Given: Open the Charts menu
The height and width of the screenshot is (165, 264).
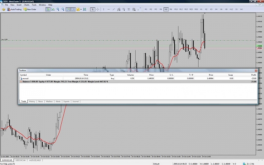Looking at the screenshot, I should (27, 5).
